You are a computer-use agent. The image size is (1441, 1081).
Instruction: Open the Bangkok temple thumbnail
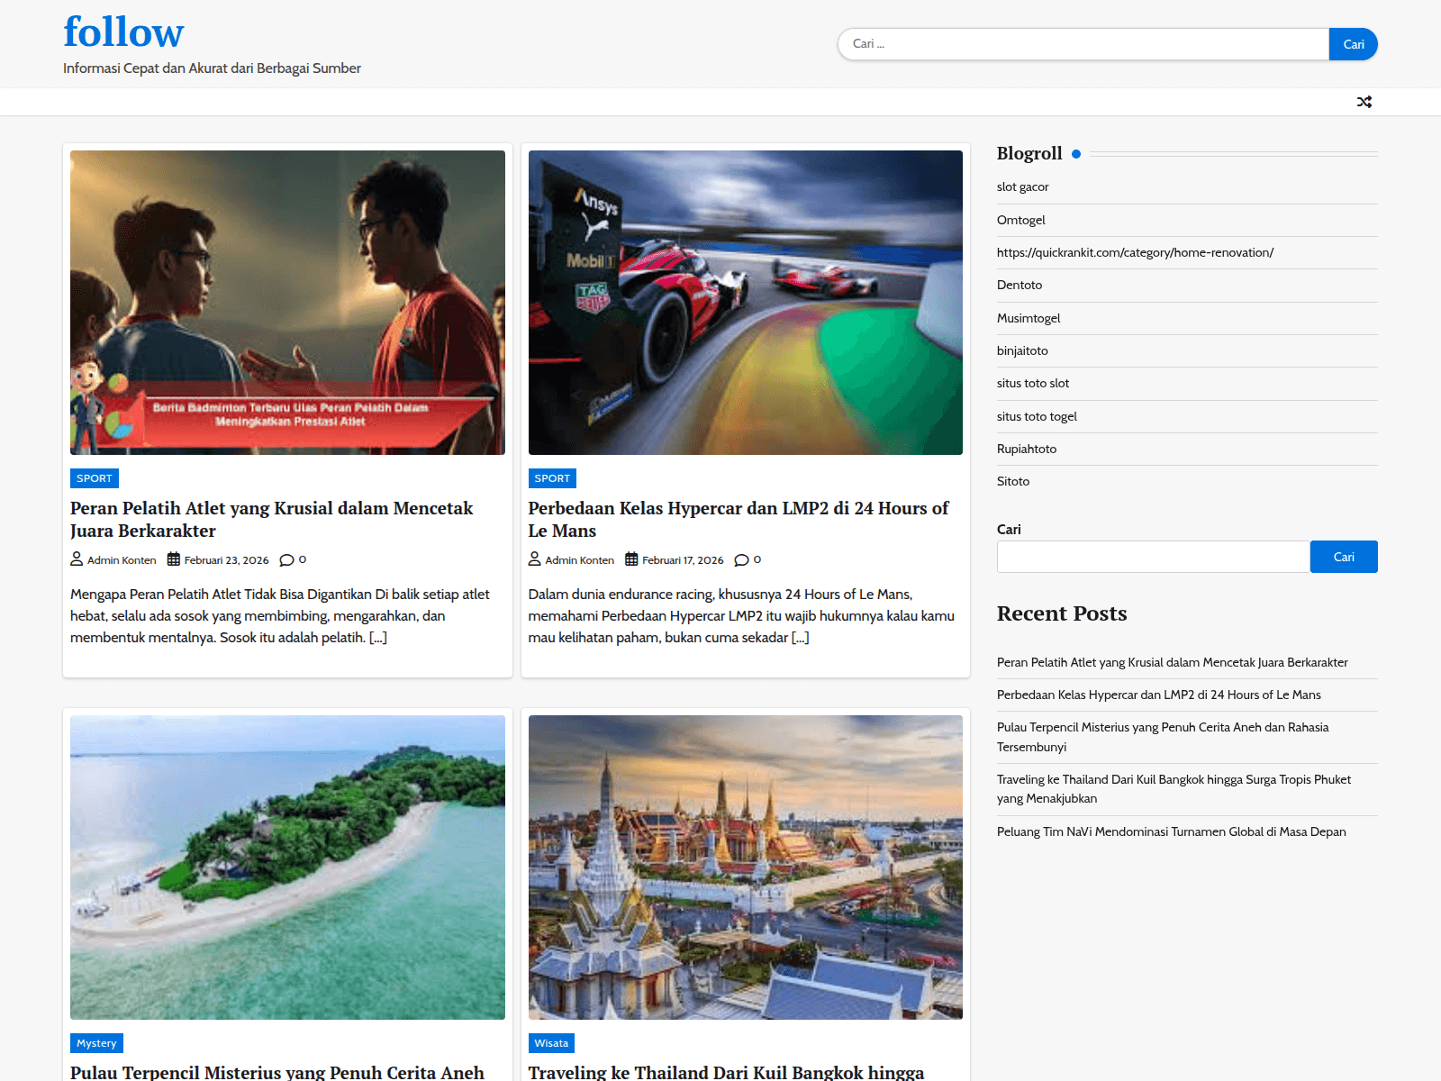[x=746, y=868]
